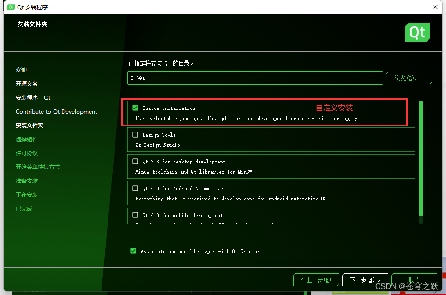Click the 开始菜单快捷方式 sidebar step

(37, 167)
